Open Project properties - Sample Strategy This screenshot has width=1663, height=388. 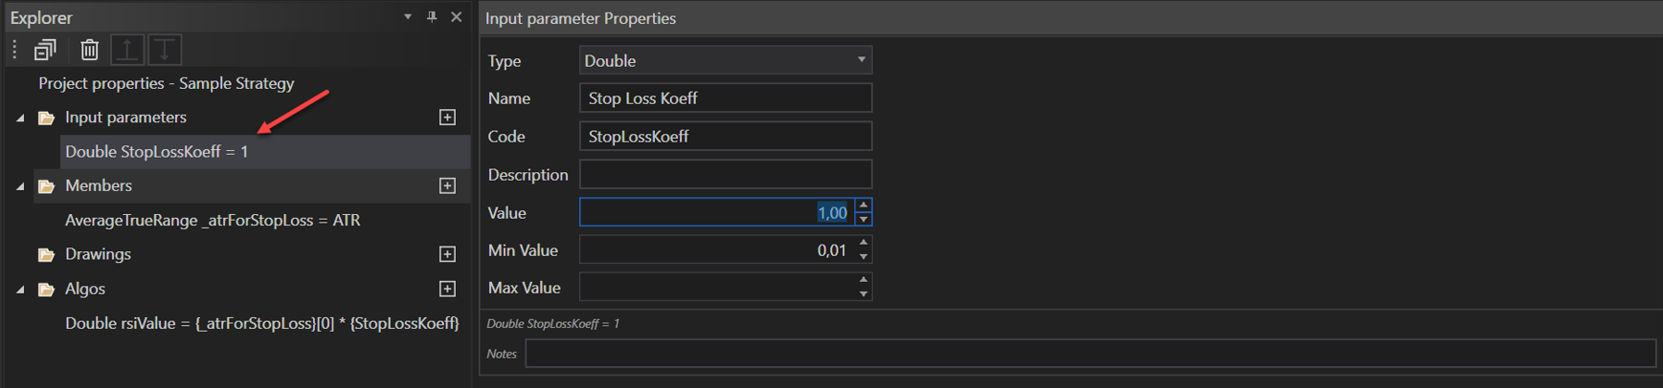pyautogui.click(x=166, y=83)
